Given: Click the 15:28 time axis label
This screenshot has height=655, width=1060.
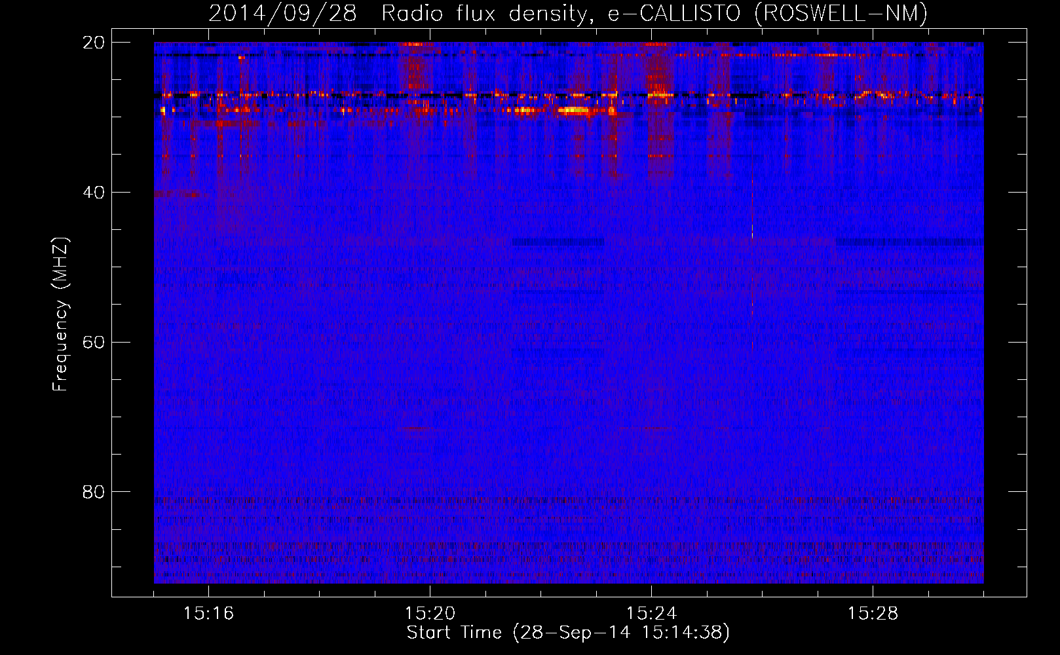Looking at the screenshot, I should click(x=873, y=613).
